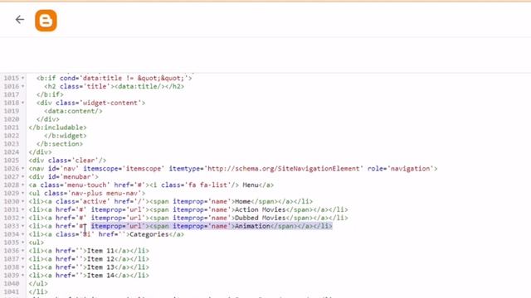Viewport: 531px width, 298px height.
Task: Click the 'Categories' link text in code
Action: coord(149,234)
